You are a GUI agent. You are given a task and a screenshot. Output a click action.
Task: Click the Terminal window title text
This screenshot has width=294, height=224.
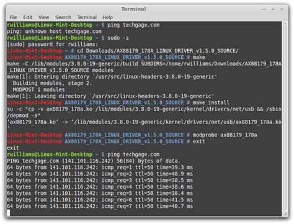coord(133,9)
